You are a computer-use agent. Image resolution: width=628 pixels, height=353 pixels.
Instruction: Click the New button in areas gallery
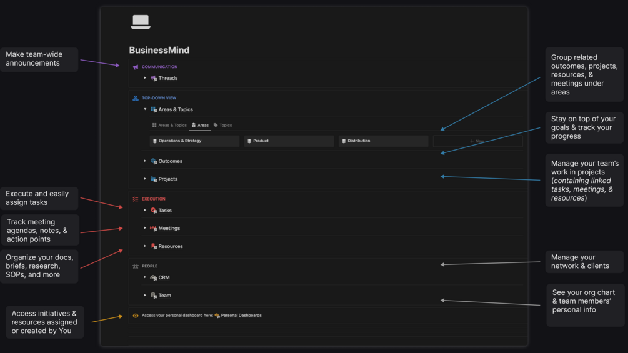point(477,141)
